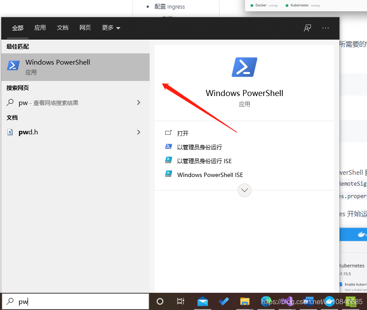The image size is (367, 310).
Task: Click the magnifier icon in the search box
Action: pos(10,301)
